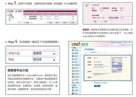Click the 卡片绑定 button below card table
Viewport: 136px width, 97px height.
tap(27, 23)
